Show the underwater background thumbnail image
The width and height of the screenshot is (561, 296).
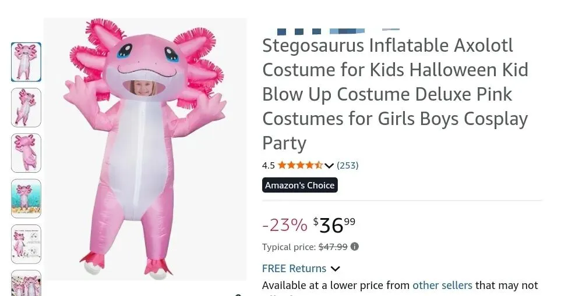pos(26,198)
